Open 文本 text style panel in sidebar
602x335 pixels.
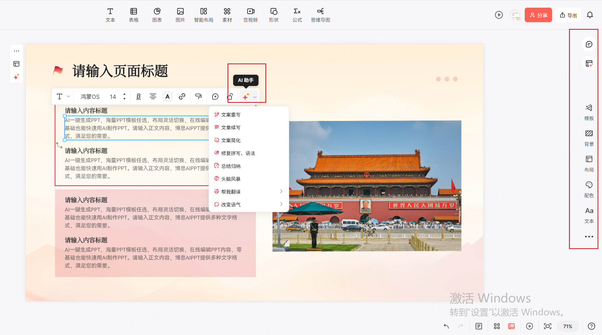[x=589, y=215]
